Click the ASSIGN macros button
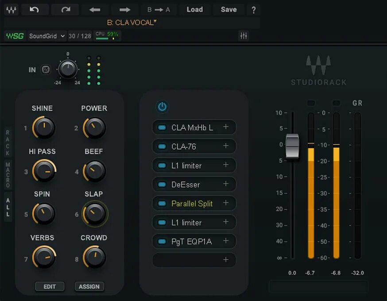 coord(89,287)
